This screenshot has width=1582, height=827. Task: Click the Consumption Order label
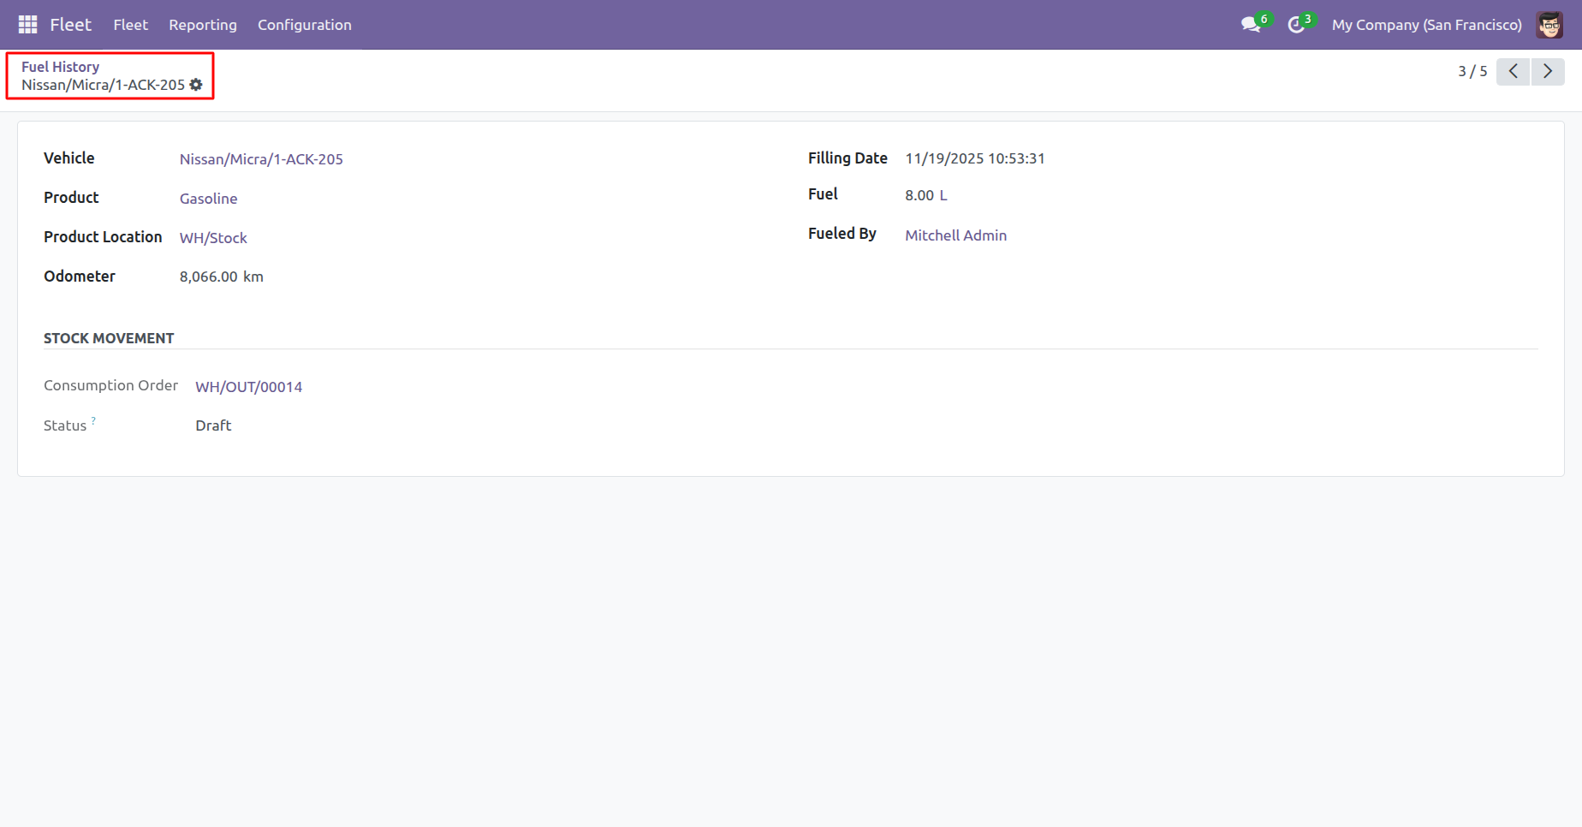[110, 385]
